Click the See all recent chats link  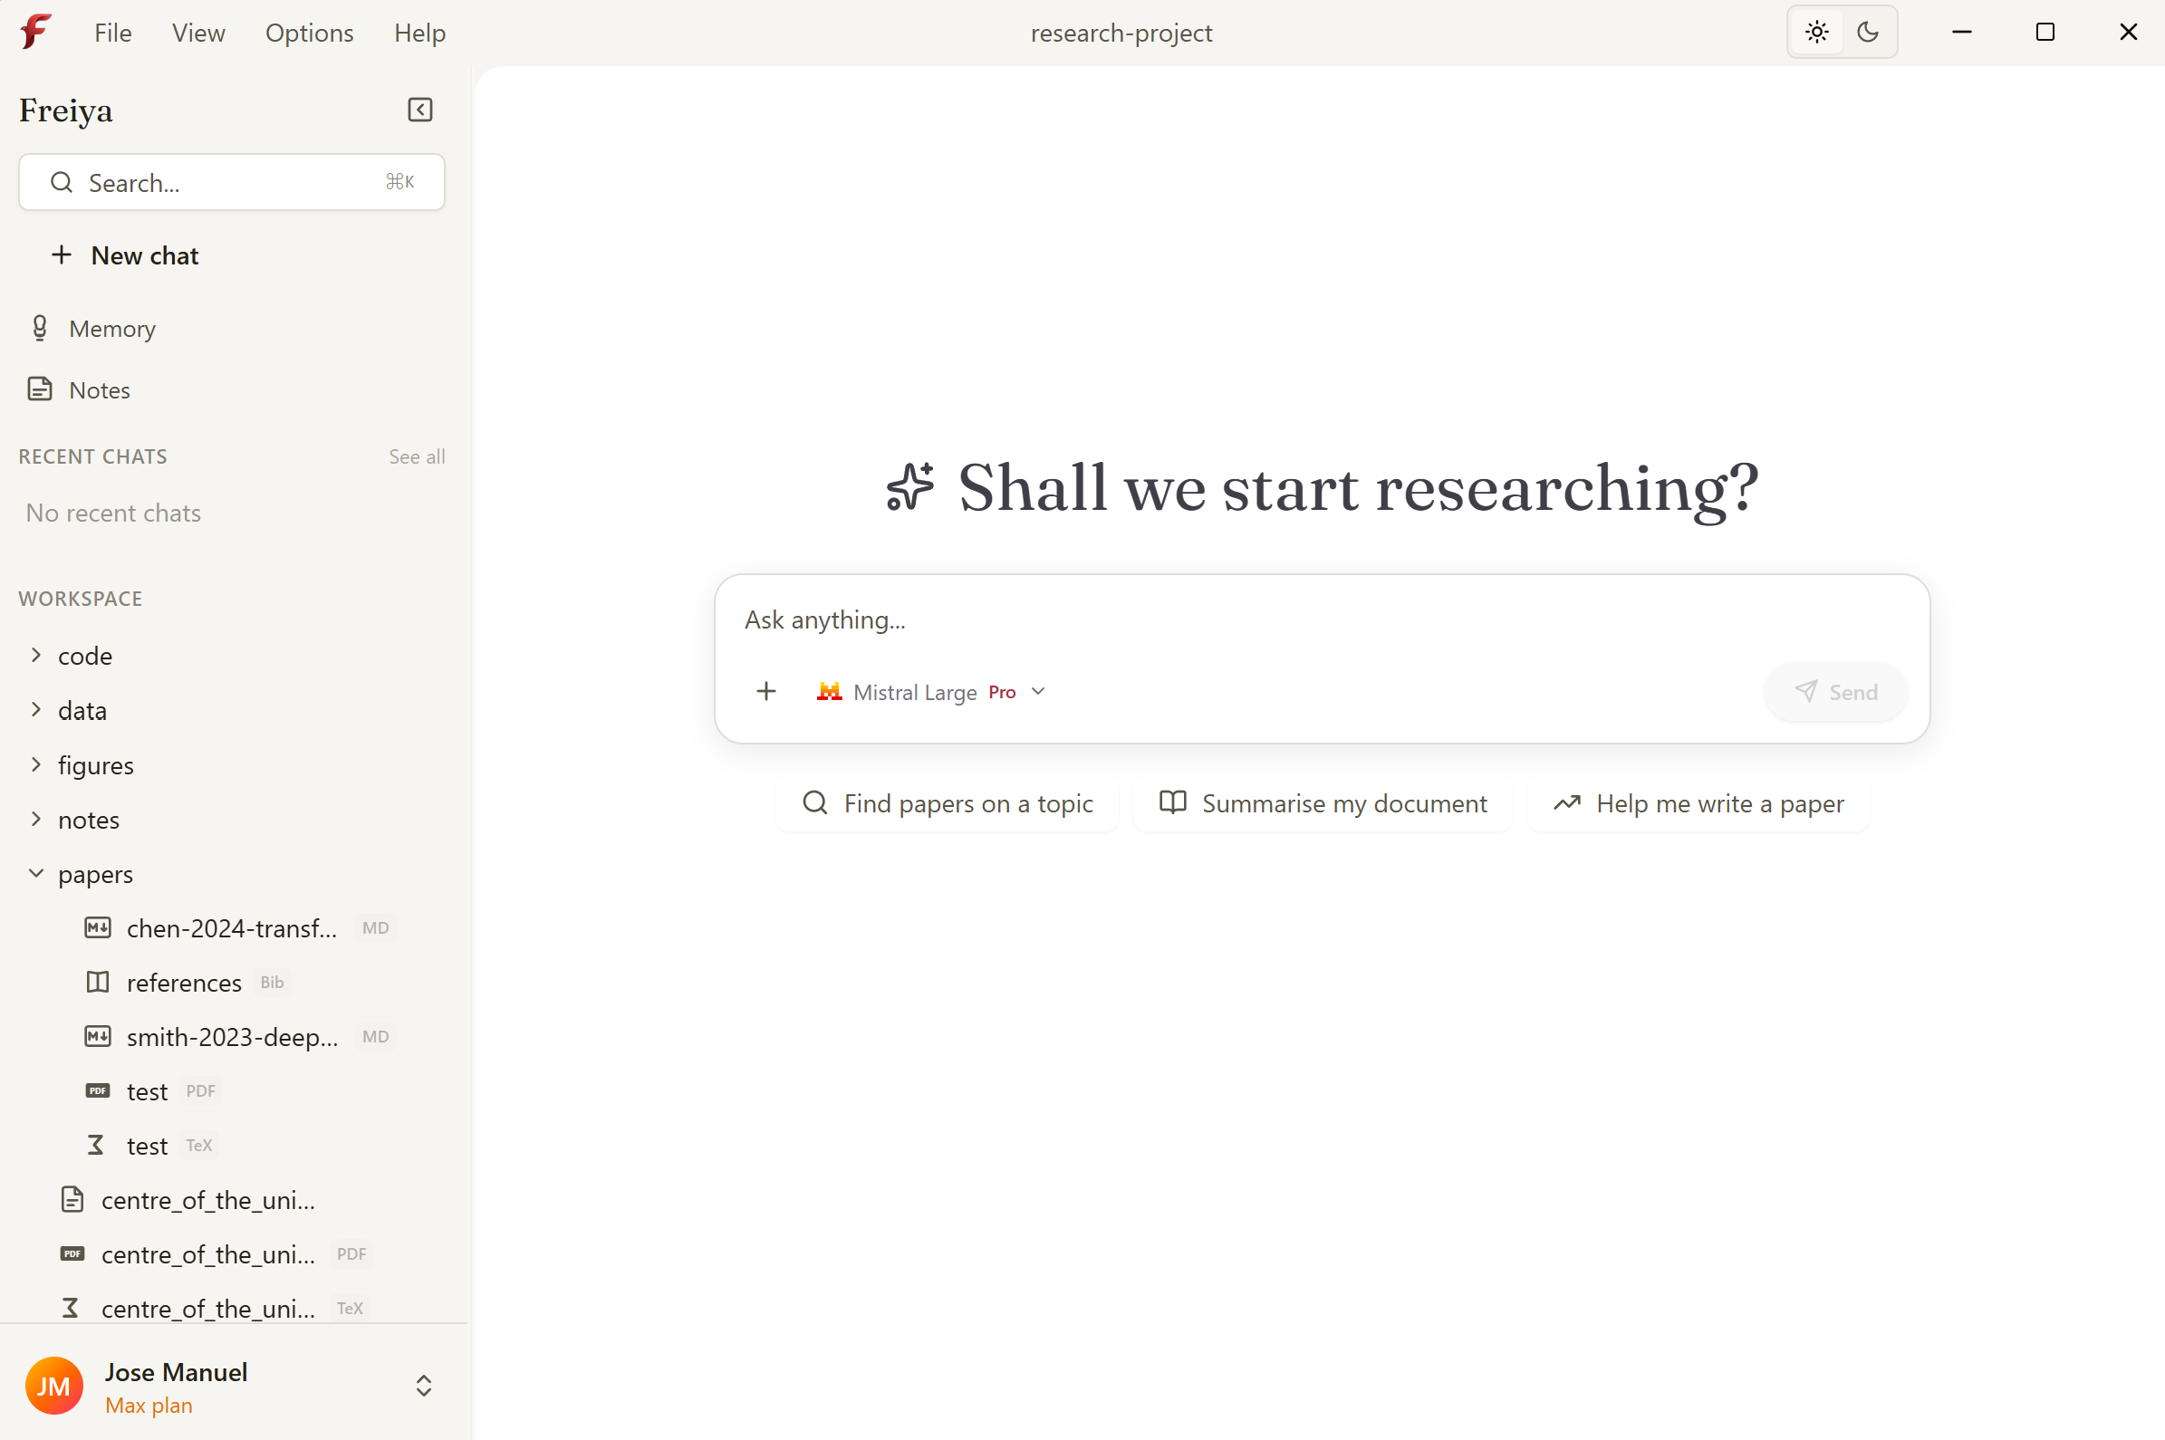coord(417,456)
